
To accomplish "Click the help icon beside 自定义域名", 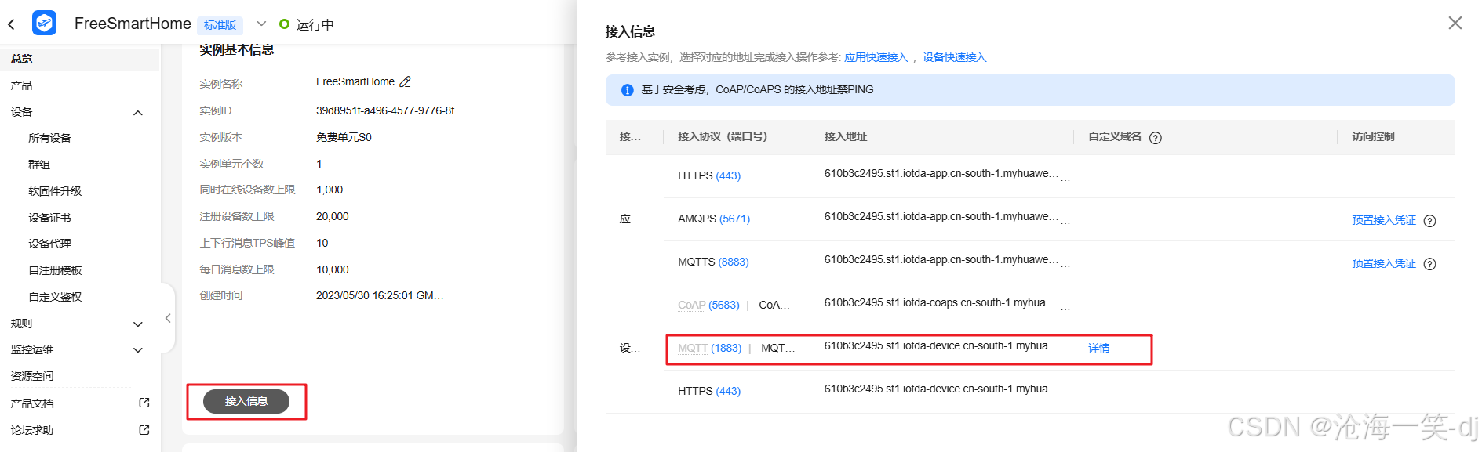I will point(1156,138).
